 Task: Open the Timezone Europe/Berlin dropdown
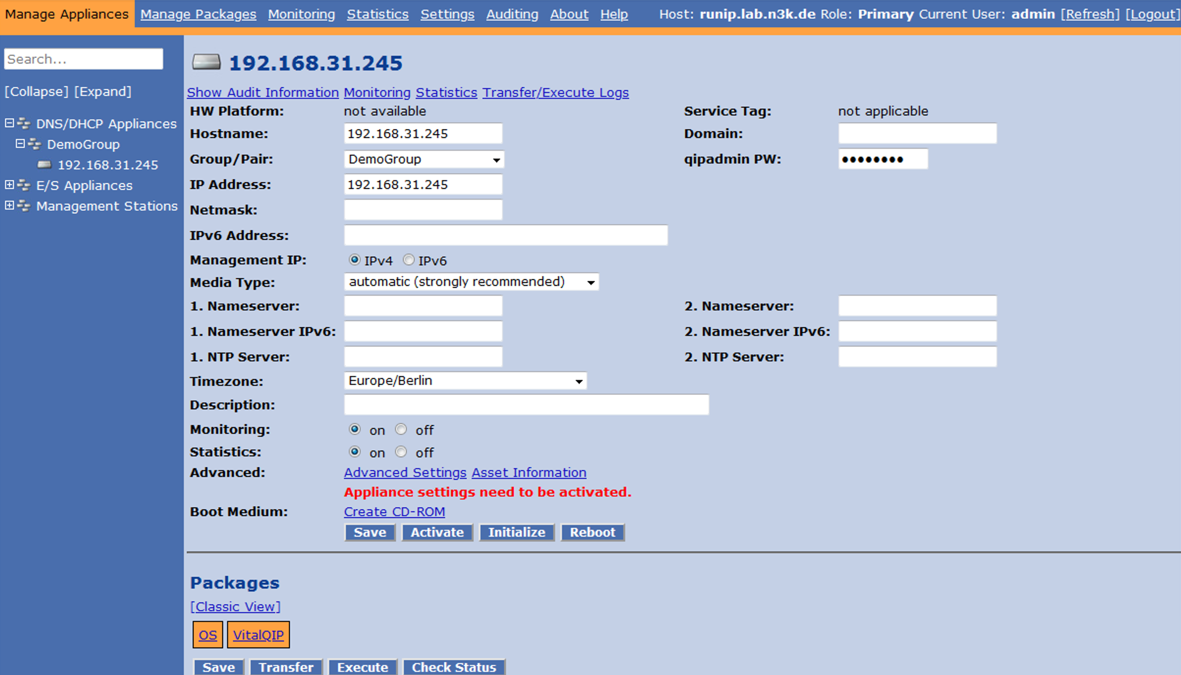[x=465, y=381]
